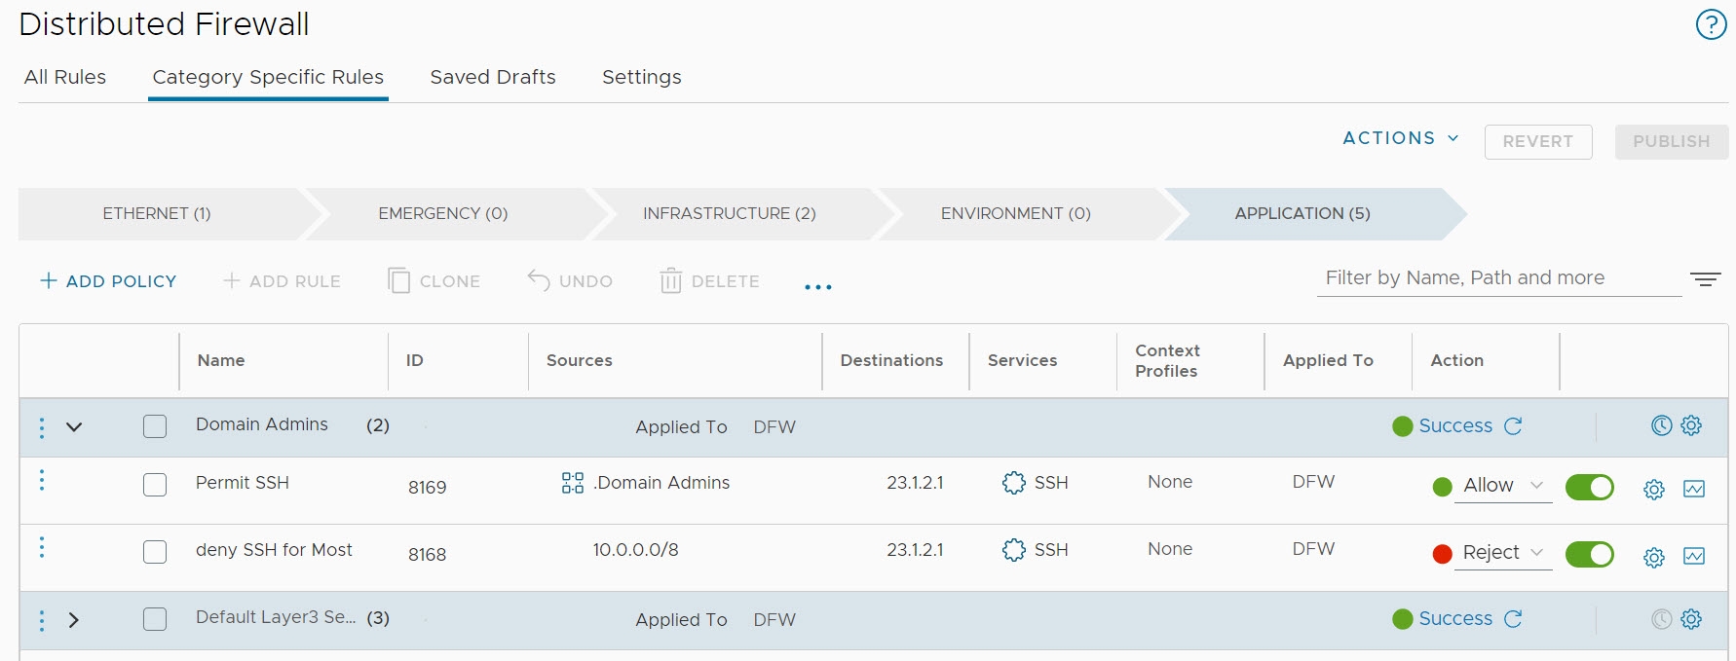The image size is (1736, 661).
Task: Click the Filter by Name search field
Action: [x=1497, y=278]
